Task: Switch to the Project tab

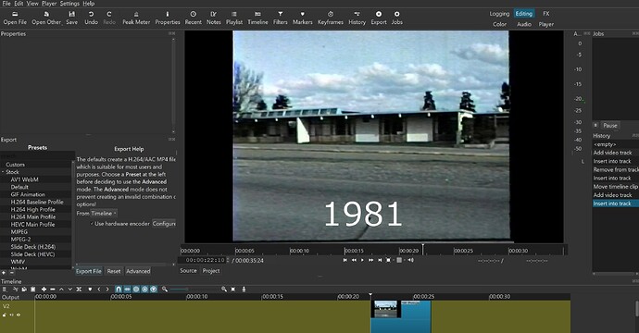Action: [211, 271]
